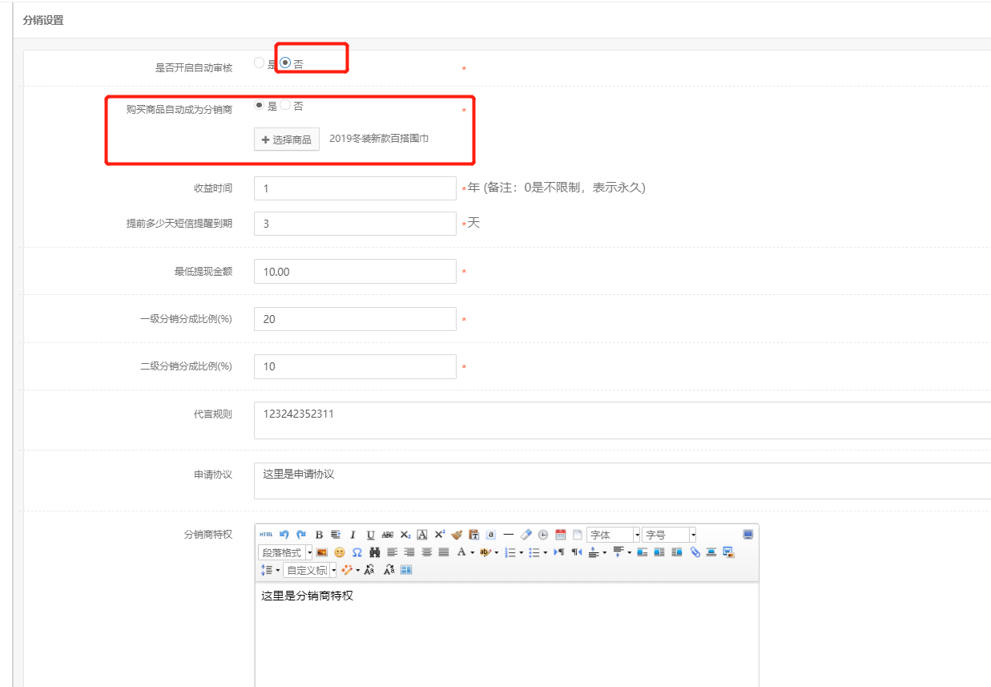Click the 一级分销分成比例 input field
Image resolution: width=991 pixels, height=687 pixels.
coord(355,319)
